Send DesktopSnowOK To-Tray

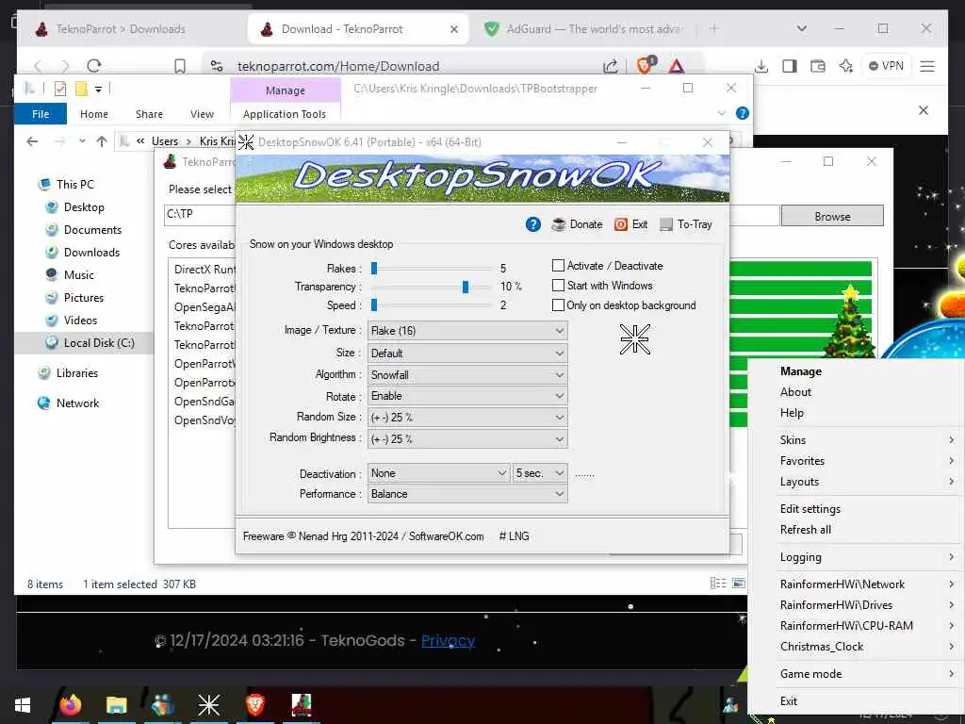tap(686, 224)
